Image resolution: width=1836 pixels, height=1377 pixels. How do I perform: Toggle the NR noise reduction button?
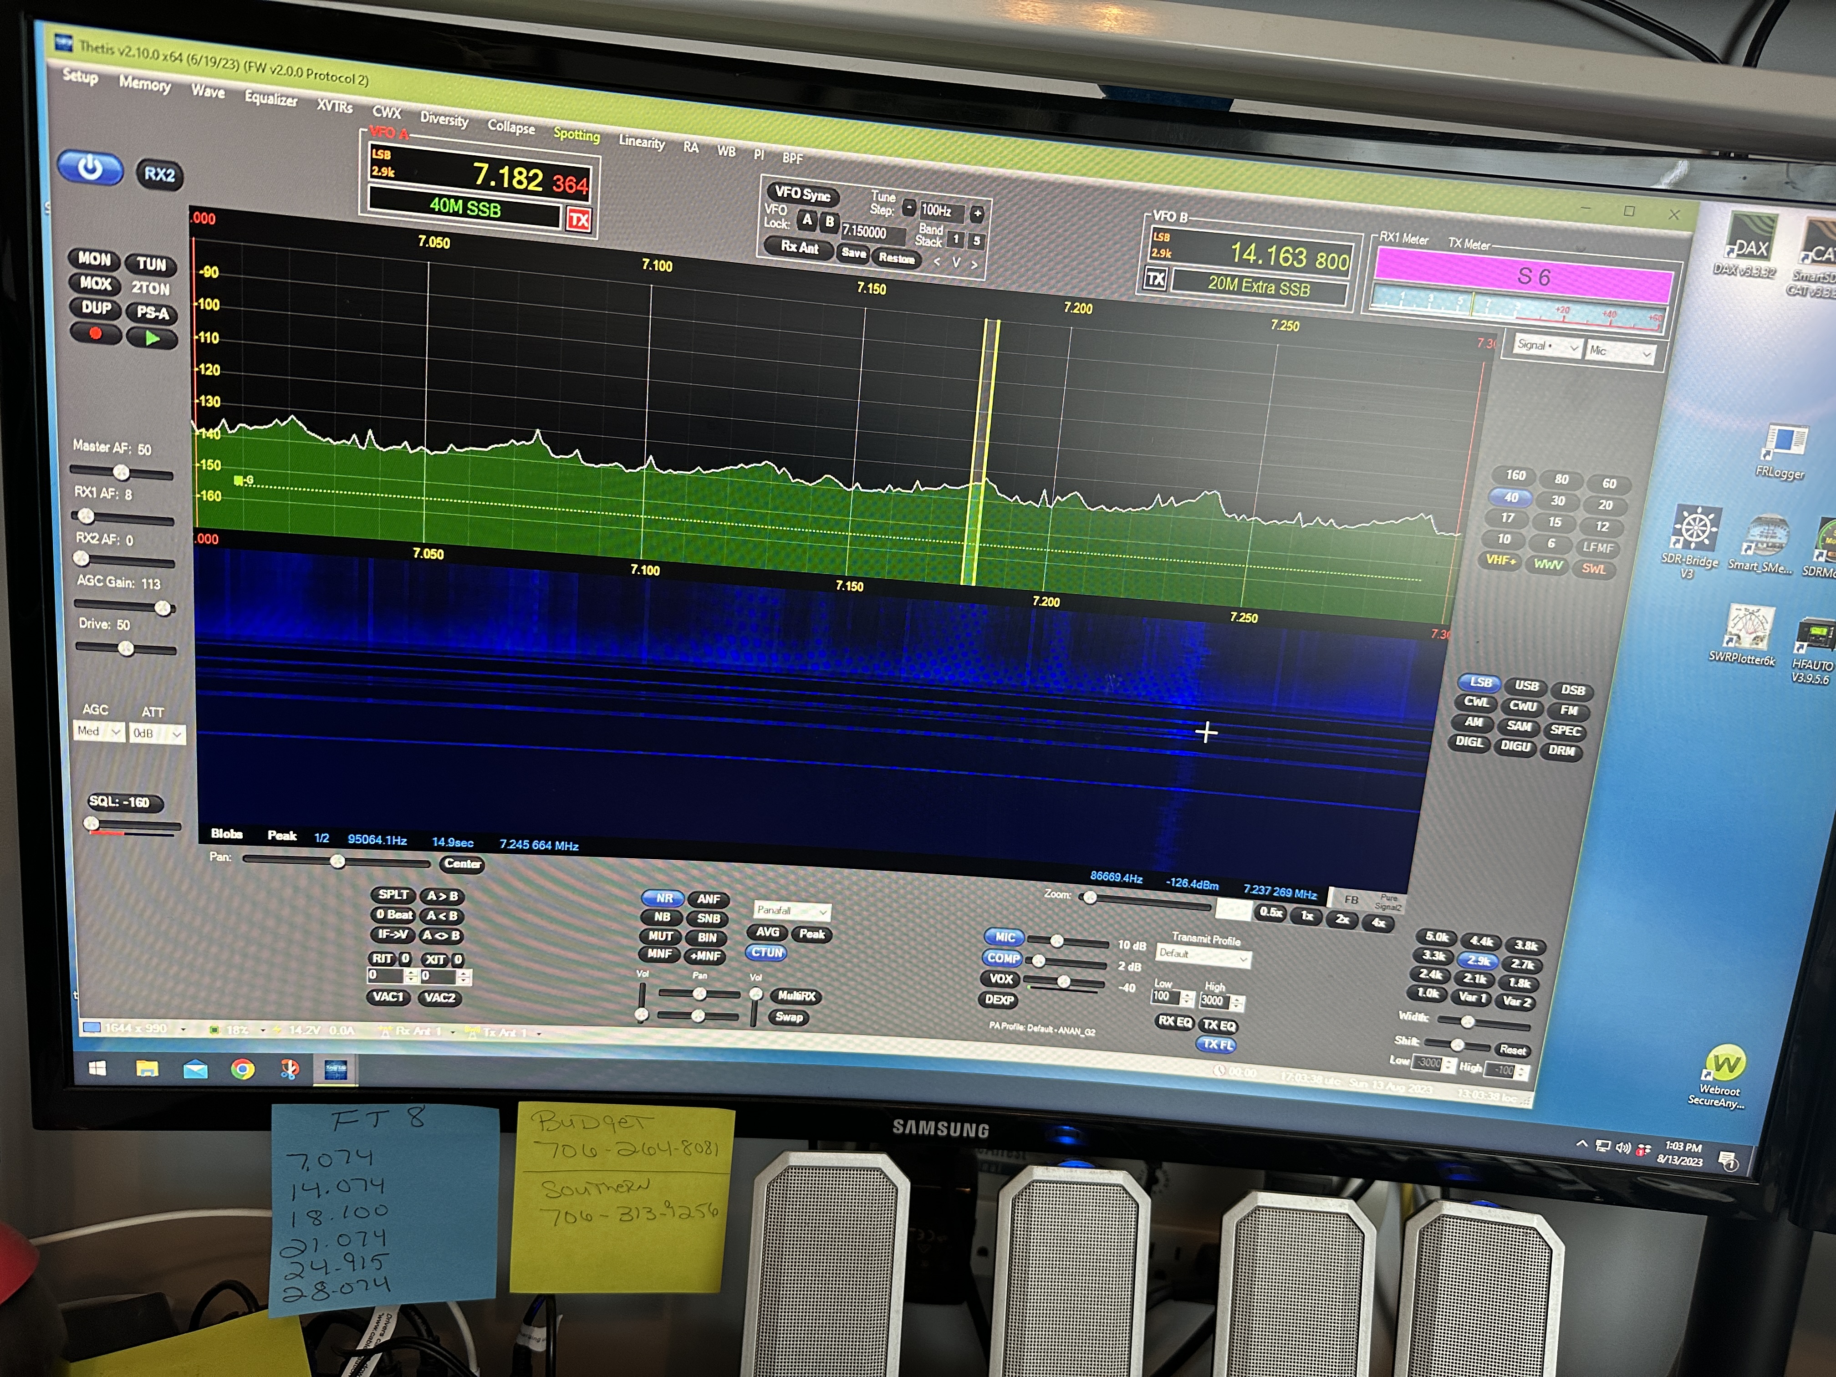click(664, 898)
